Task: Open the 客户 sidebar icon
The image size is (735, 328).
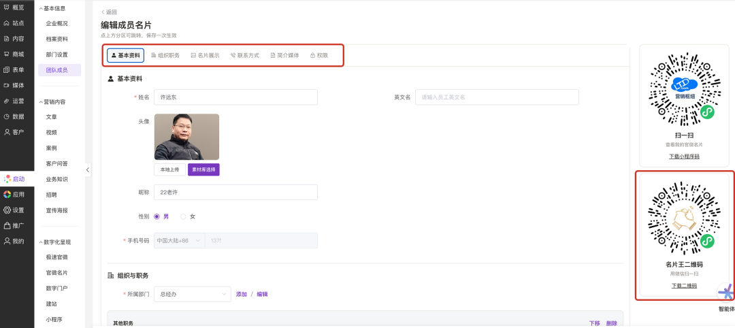Action: (x=7, y=131)
